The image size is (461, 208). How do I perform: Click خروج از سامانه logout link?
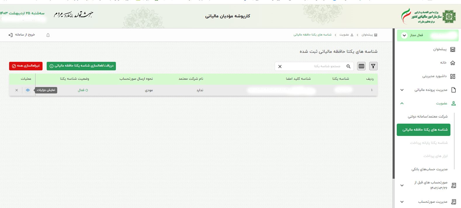pos(22,35)
